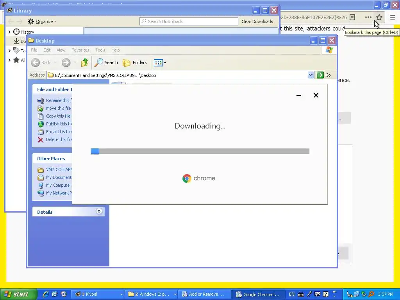Open the page actions three-dot menu in Mypal

point(368,17)
